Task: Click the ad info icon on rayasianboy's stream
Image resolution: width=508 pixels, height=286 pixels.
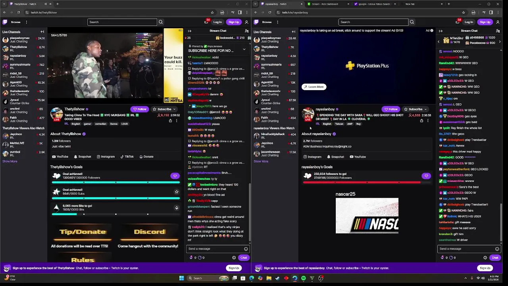Action: (432, 31)
